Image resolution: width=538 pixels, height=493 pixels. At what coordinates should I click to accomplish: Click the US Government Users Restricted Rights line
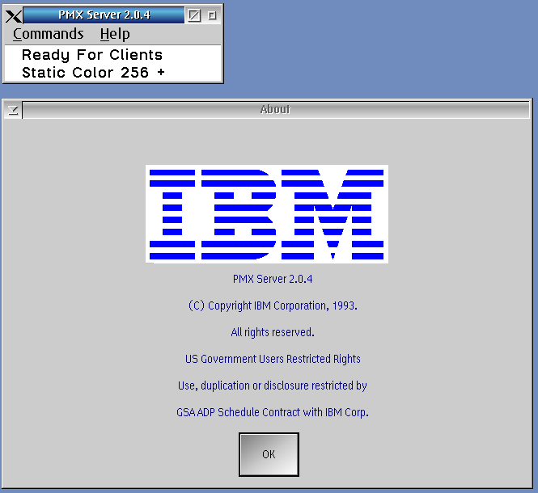point(272,359)
